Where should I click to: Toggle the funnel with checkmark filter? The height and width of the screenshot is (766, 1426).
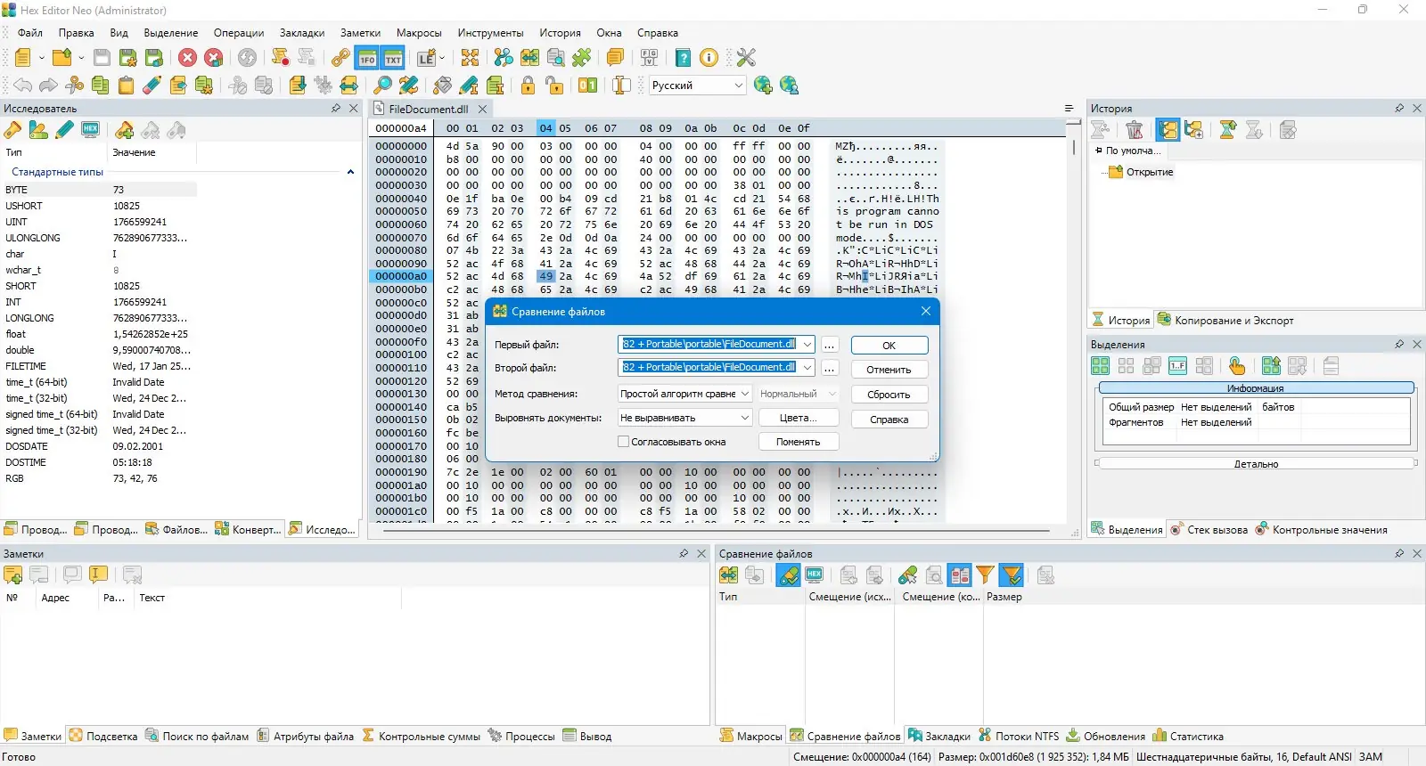(1012, 575)
